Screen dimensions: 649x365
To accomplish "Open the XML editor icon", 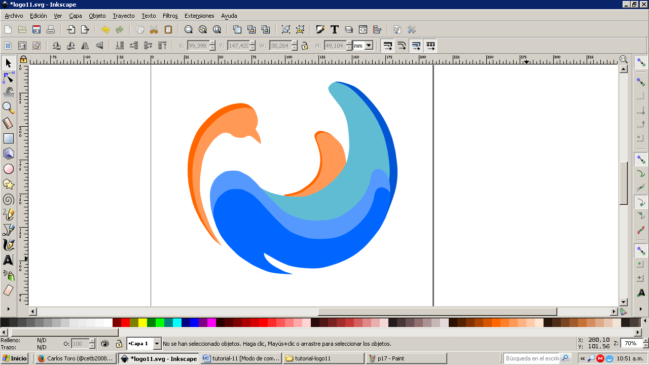I will pos(363,29).
